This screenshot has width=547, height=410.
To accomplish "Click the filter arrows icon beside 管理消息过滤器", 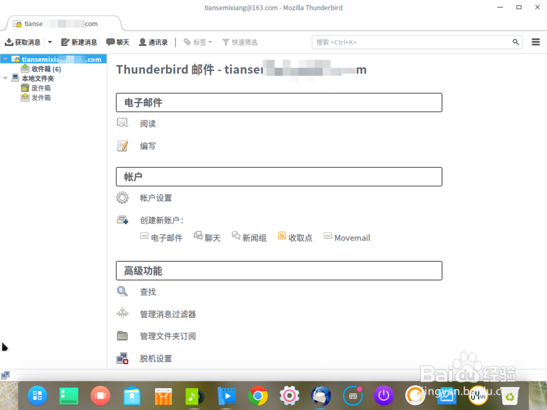I will [x=123, y=313].
